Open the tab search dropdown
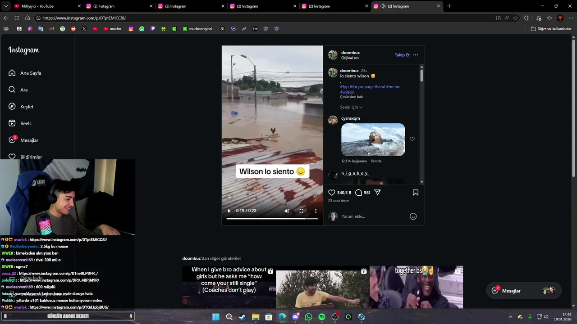The width and height of the screenshot is (577, 324). pyautogui.click(x=6, y=6)
